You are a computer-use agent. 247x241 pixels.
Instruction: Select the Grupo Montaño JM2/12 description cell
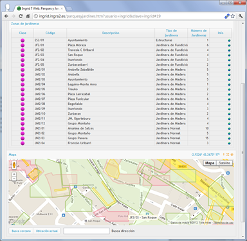pyautogui.click(x=111, y=124)
